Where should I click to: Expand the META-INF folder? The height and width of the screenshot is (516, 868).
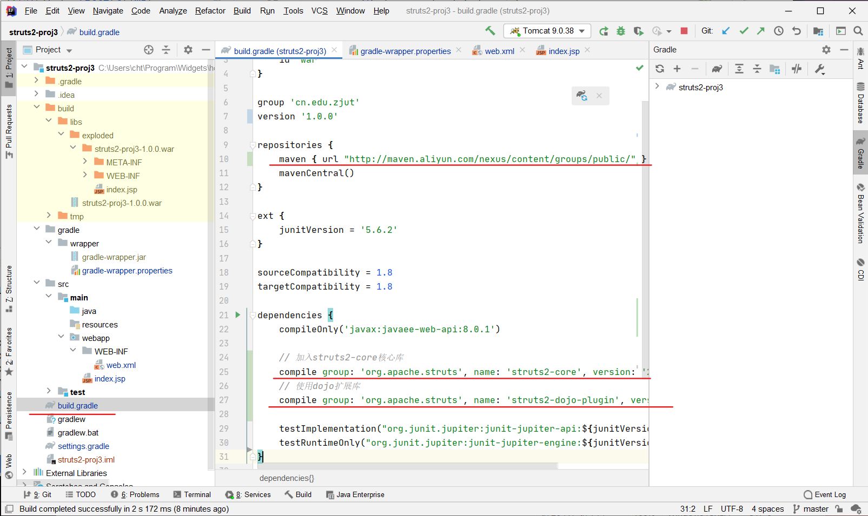[85, 162]
